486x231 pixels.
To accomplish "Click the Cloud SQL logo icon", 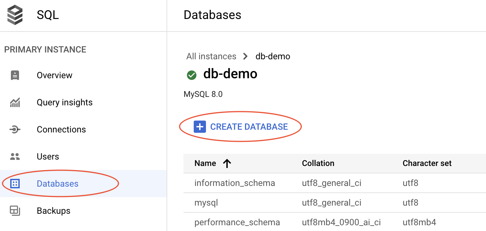I will [x=15, y=15].
